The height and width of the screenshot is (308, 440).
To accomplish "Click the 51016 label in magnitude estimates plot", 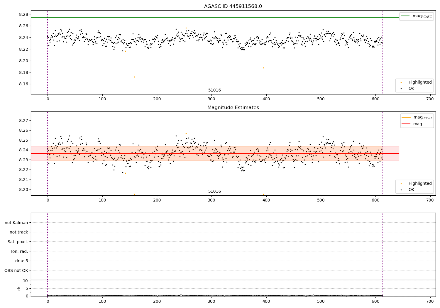I will 214,192.
